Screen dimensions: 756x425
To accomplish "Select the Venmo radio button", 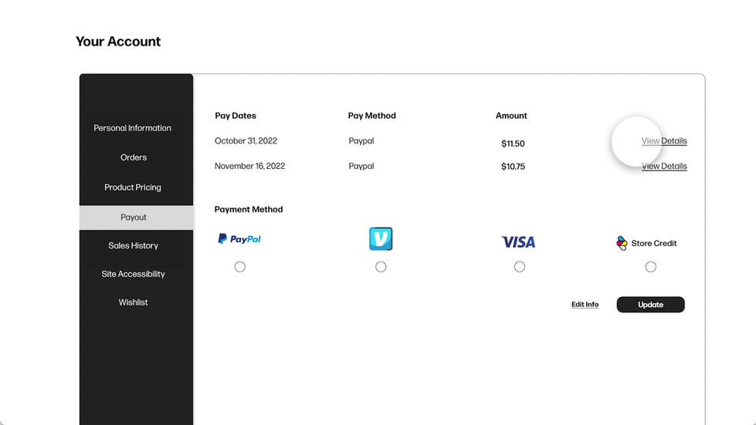I will 381,267.
